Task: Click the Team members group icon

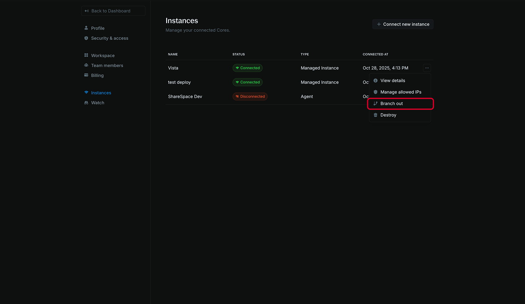Action: coord(86,65)
